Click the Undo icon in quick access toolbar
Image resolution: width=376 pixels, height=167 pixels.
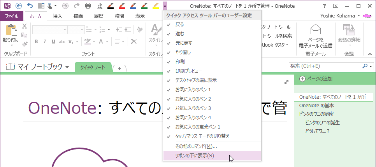tap(30, 6)
